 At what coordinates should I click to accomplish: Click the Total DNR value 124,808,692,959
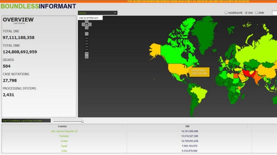point(20,52)
